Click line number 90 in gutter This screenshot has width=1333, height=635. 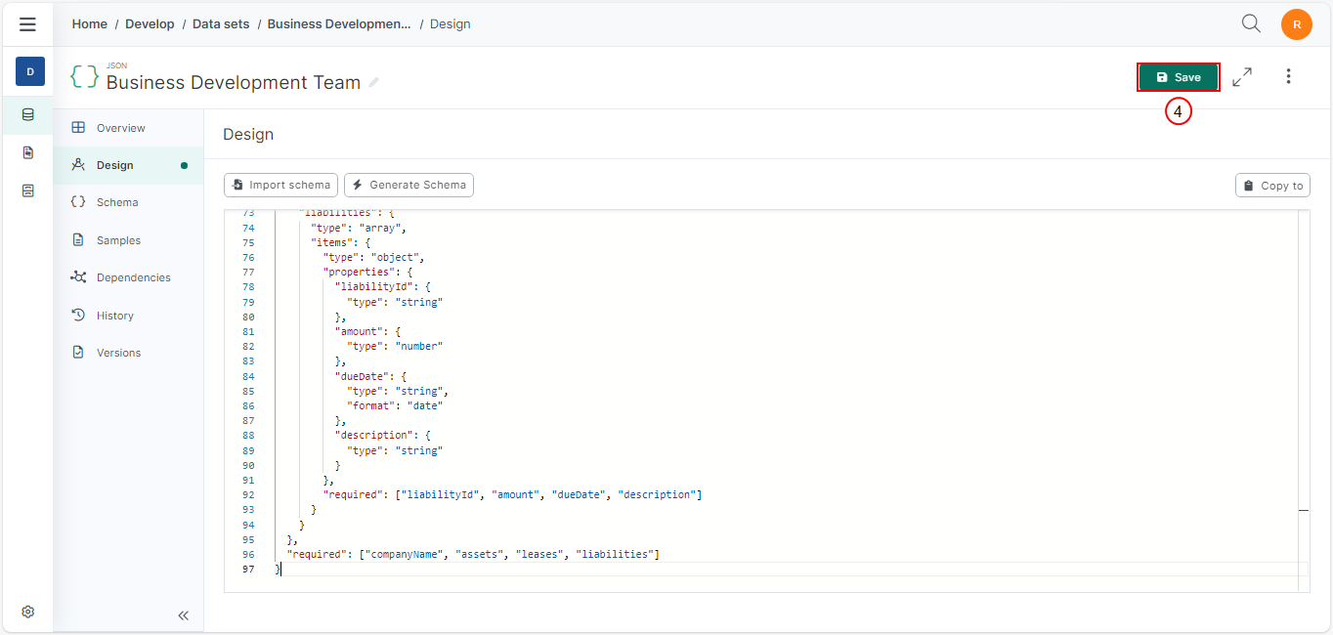(x=248, y=465)
